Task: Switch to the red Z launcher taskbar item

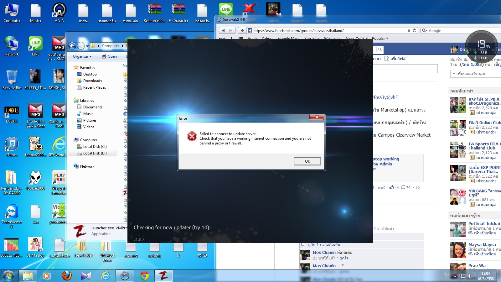Action: coord(164,276)
